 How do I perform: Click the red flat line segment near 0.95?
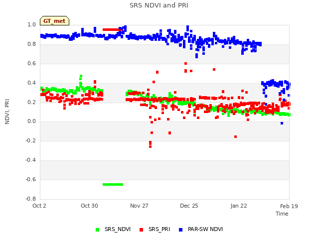[113, 30]
